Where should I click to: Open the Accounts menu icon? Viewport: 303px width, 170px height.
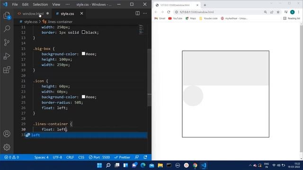[x=7, y=134]
